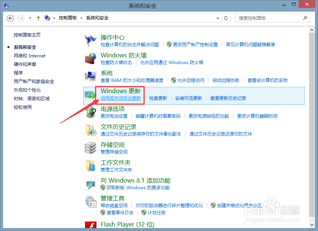
Task: Click 安装可选更新 link
Action: coord(189,98)
